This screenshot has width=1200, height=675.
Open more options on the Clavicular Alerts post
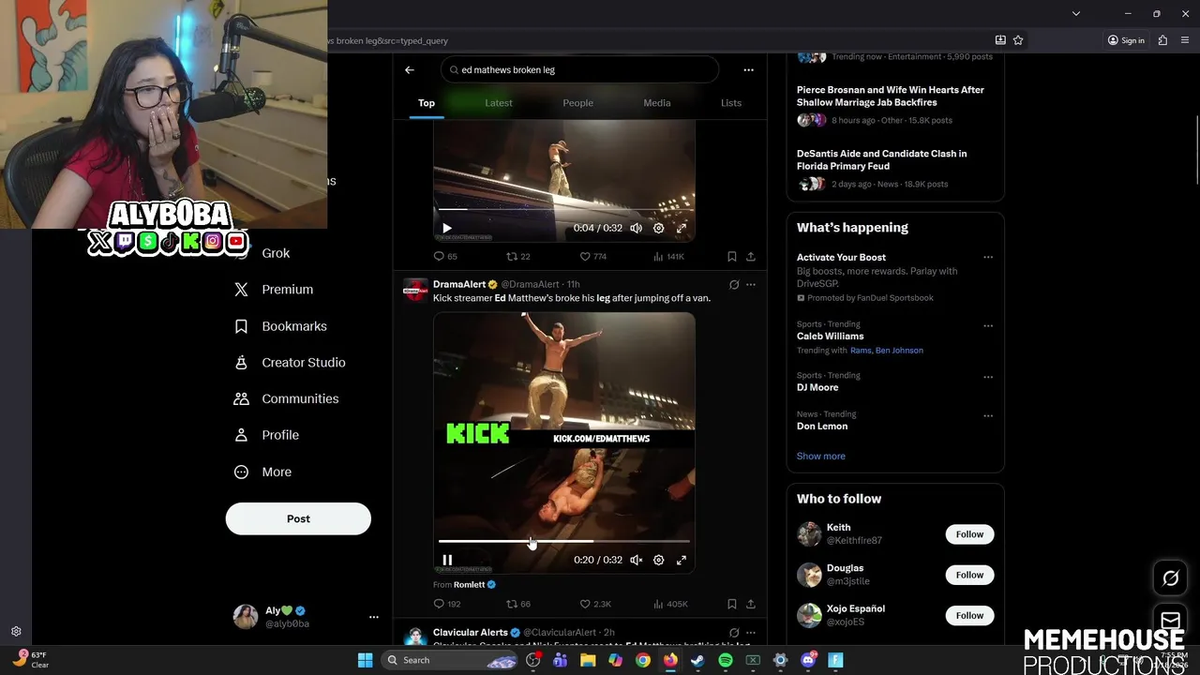click(751, 633)
